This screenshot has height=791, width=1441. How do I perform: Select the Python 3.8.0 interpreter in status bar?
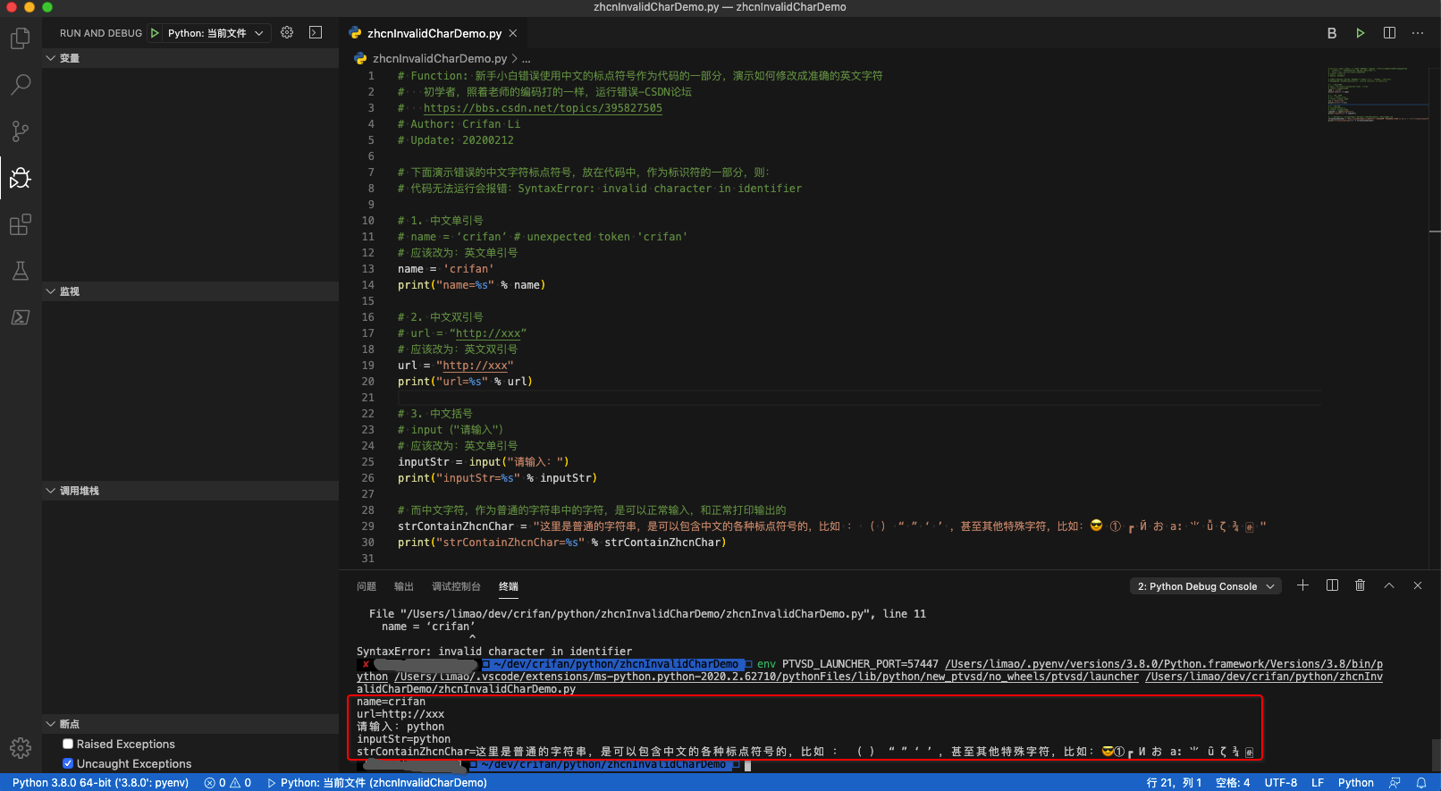(x=100, y=783)
